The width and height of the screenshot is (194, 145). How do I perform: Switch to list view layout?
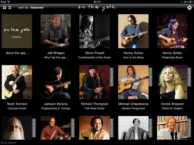[10, 8]
